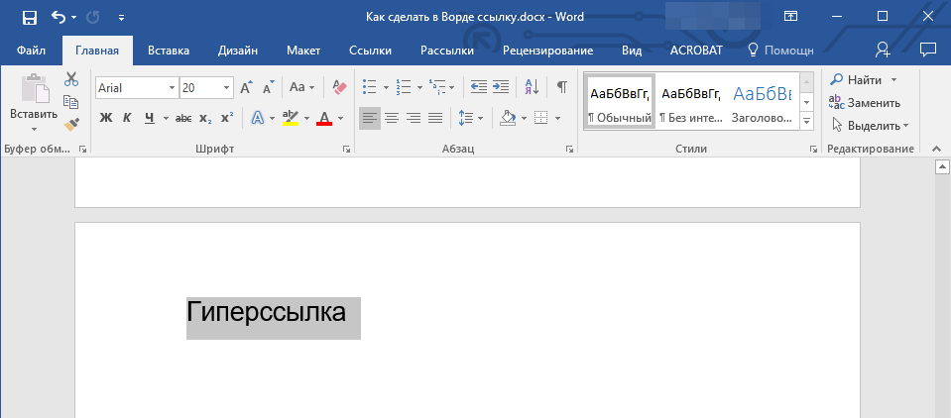Click the Save floppy disk icon
Viewport: 951px width, 418px height.
(29, 17)
